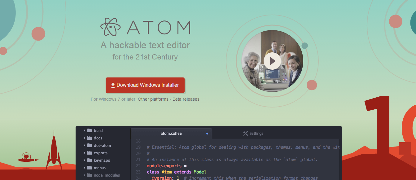Open the Settings tab
The height and width of the screenshot is (180, 416).
click(x=253, y=134)
